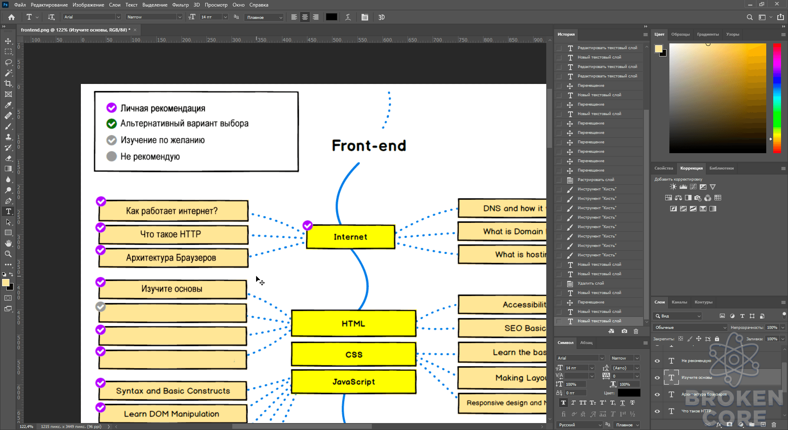Select the Crop tool

click(x=8, y=84)
